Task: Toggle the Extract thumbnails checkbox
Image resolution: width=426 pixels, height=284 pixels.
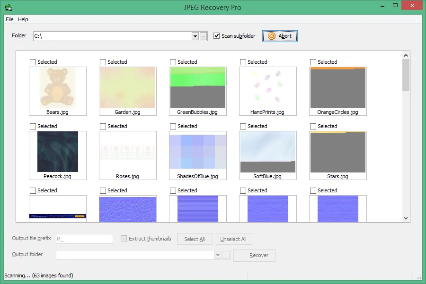Action: pyautogui.click(x=124, y=239)
